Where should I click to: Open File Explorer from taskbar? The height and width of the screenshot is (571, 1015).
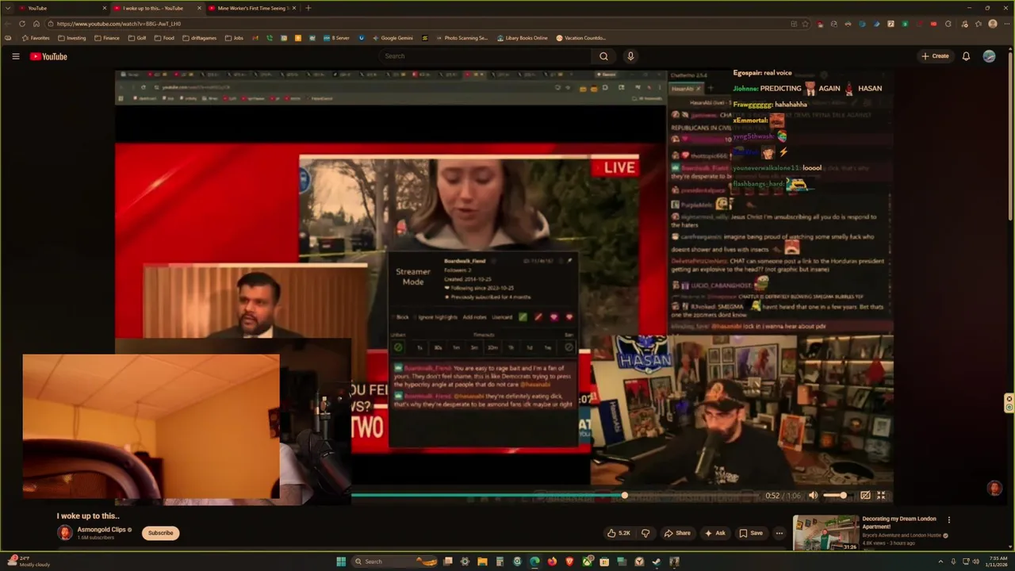click(482, 561)
